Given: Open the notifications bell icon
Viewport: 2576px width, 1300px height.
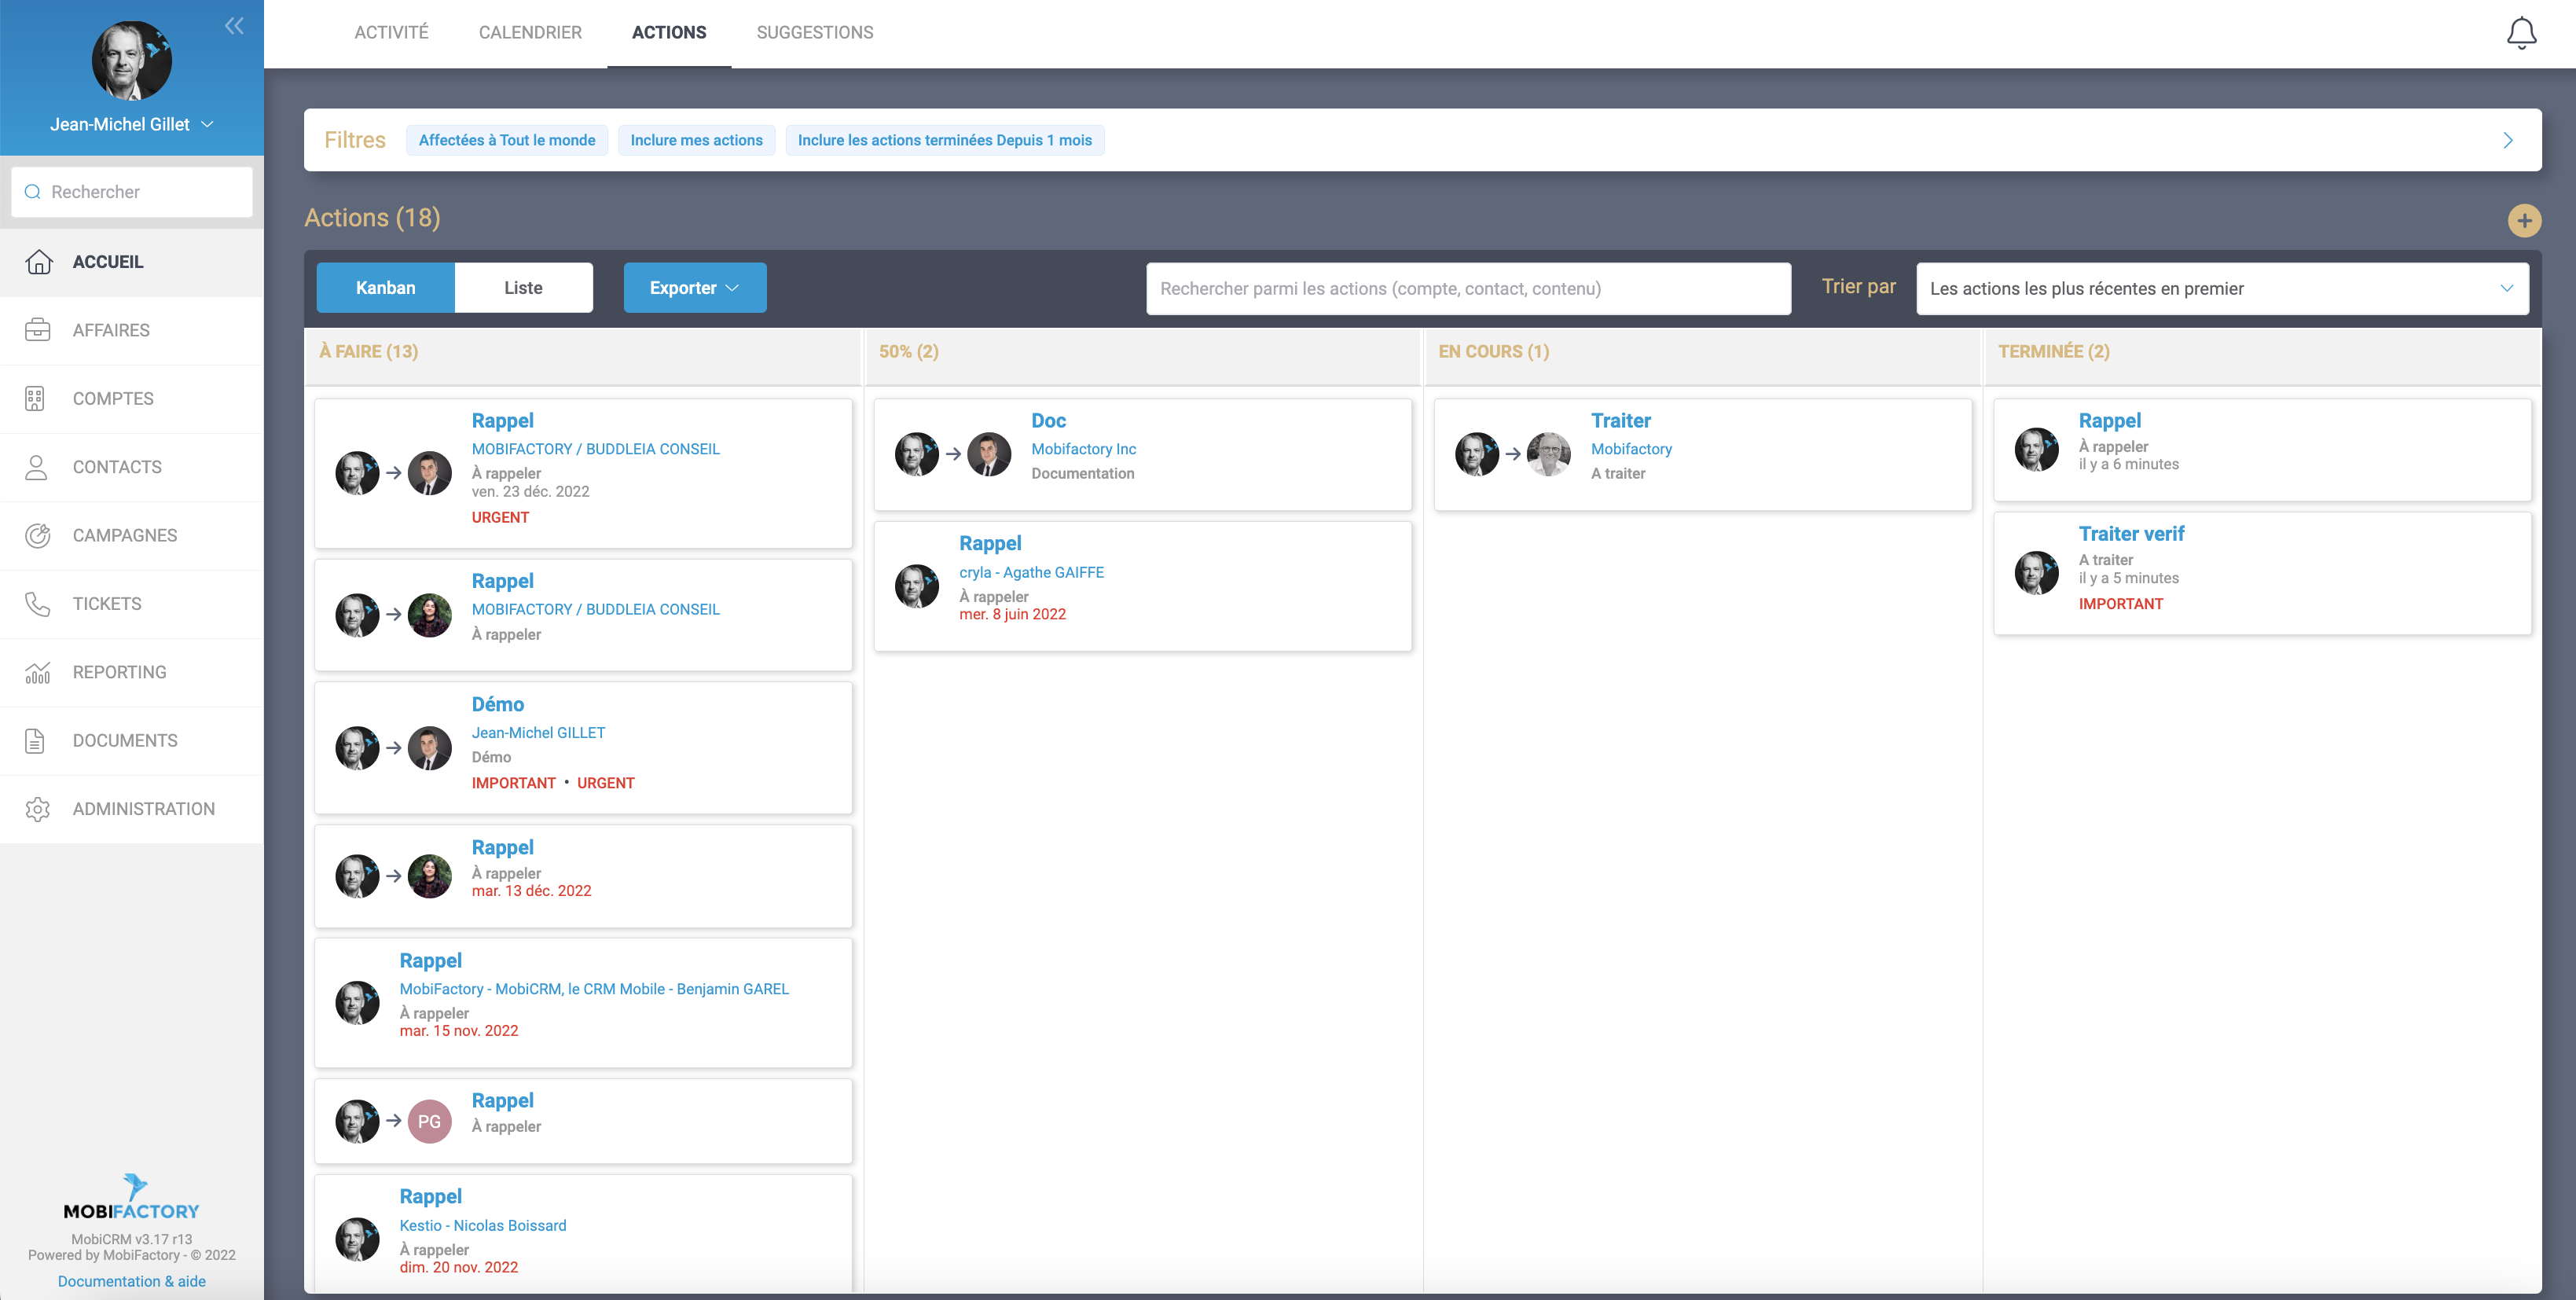Looking at the screenshot, I should [x=2520, y=33].
